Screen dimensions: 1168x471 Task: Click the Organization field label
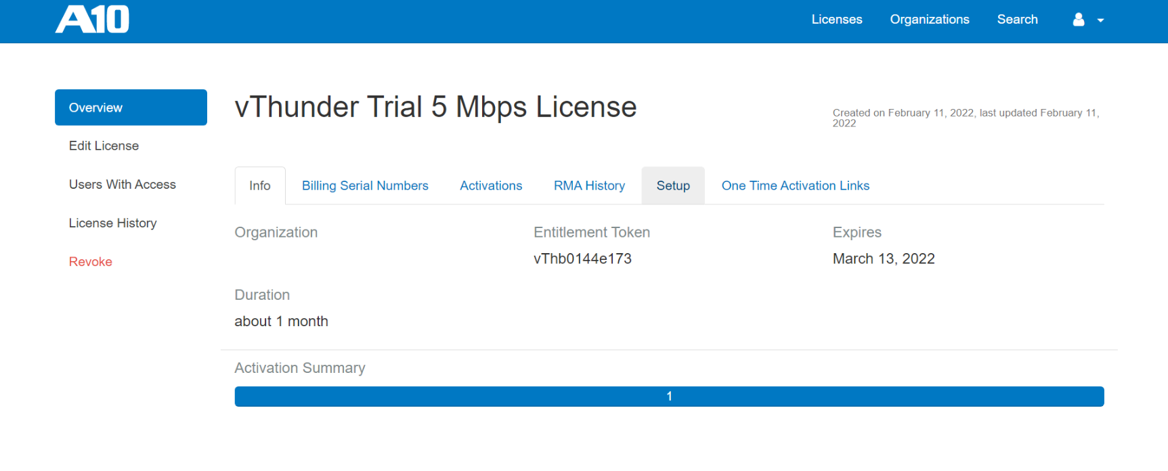(276, 232)
